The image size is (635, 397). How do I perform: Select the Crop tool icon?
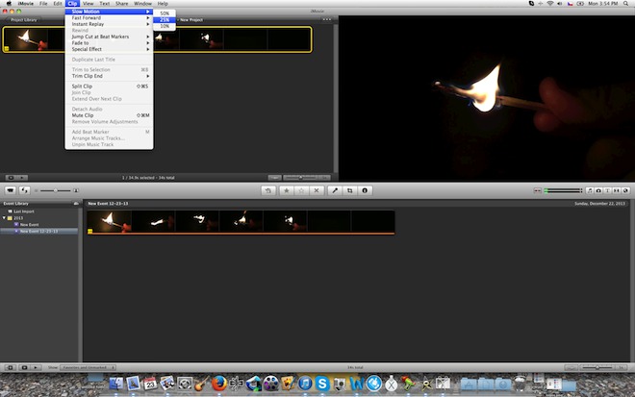[x=349, y=191]
